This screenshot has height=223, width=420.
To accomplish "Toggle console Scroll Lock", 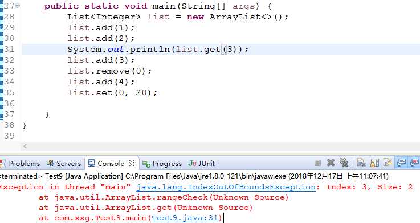I will (374, 163).
